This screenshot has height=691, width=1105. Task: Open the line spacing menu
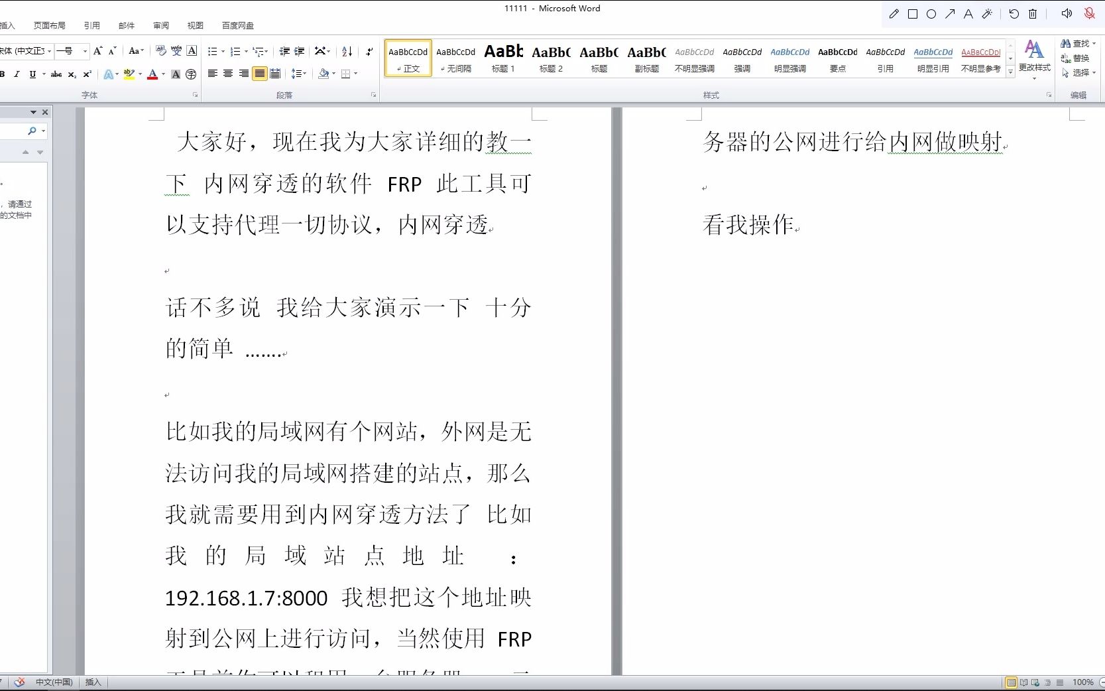click(x=299, y=74)
